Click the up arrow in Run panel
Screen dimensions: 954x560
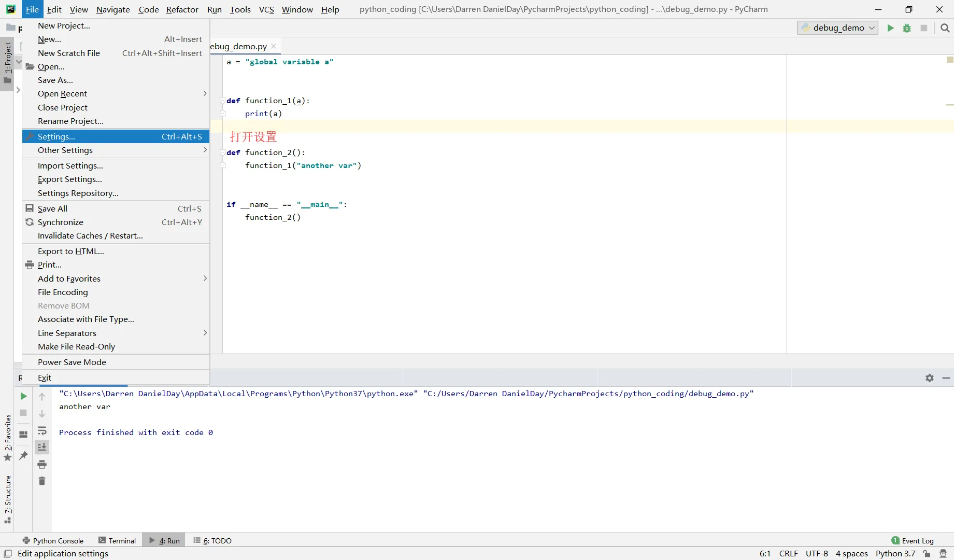tap(42, 397)
